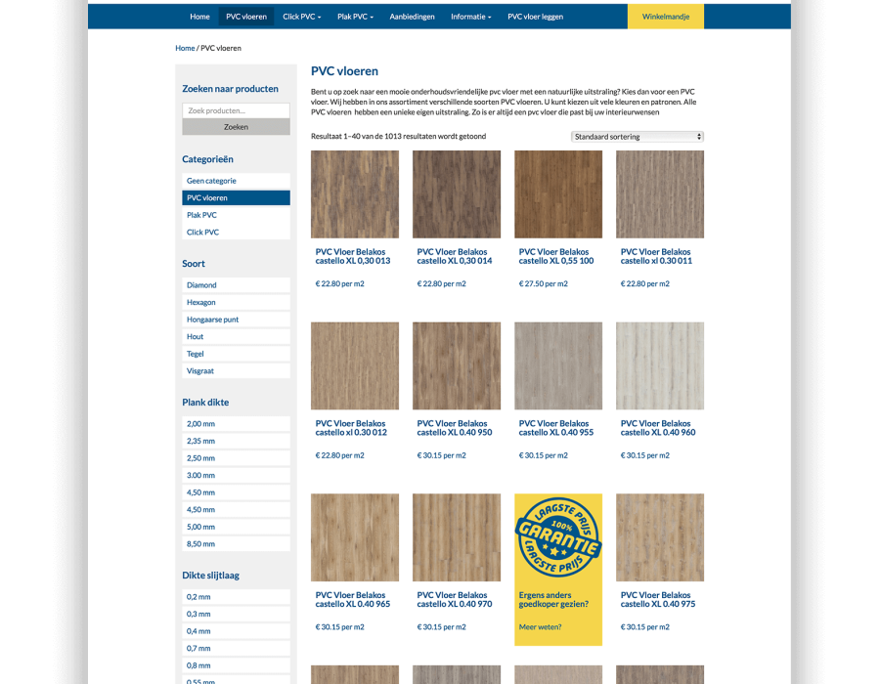Open castello XL 0.40 970 thumbnail

click(x=457, y=537)
